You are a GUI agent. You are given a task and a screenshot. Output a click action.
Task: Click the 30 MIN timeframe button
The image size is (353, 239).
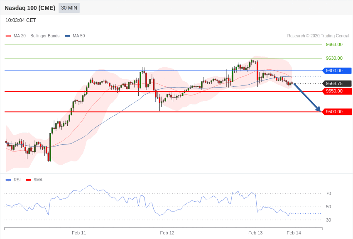[x=69, y=8]
